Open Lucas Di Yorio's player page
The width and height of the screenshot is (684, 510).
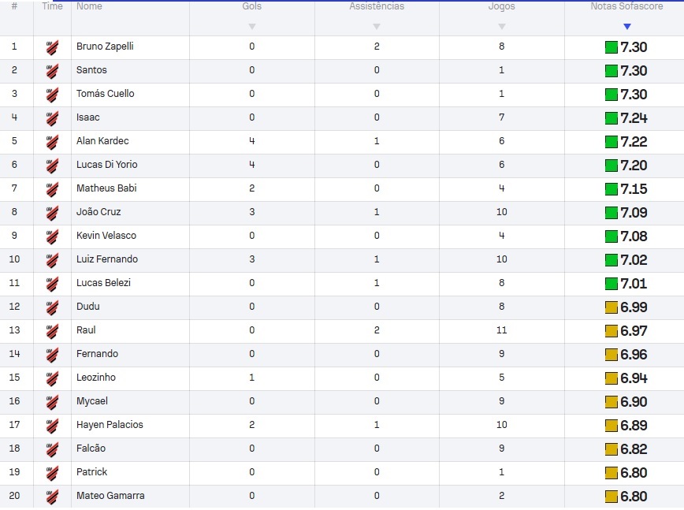click(x=107, y=165)
